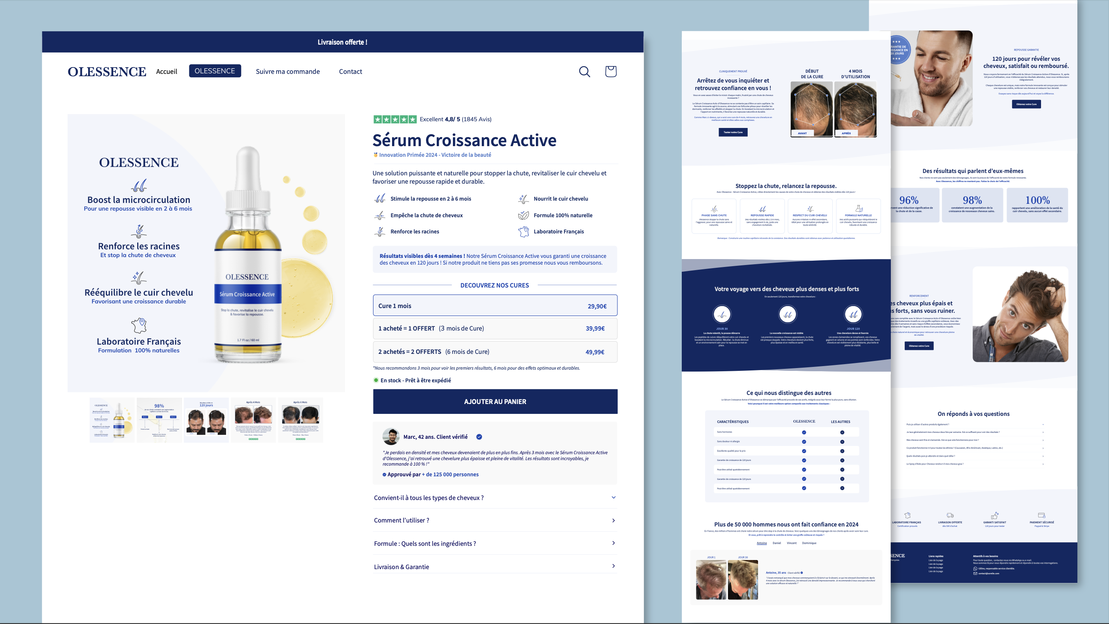Click the 'Empêche la chute de cheveux' icon
The height and width of the screenshot is (624, 1109).
pyautogui.click(x=380, y=215)
